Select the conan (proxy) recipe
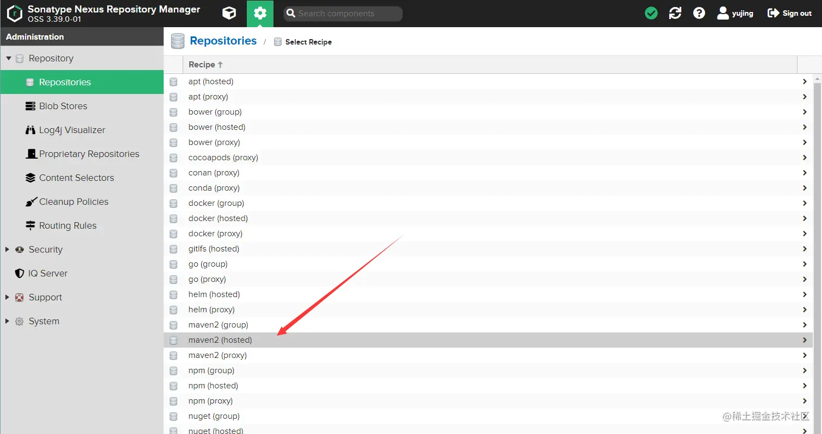822x434 pixels. 488,173
